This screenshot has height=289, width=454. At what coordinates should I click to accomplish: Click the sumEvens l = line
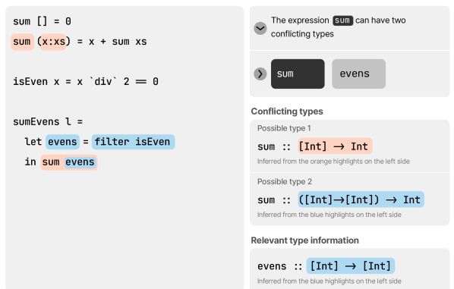tap(48, 121)
